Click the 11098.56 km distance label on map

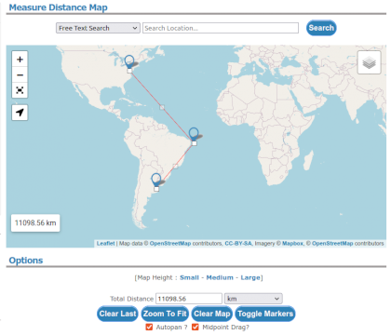(35, 223)
